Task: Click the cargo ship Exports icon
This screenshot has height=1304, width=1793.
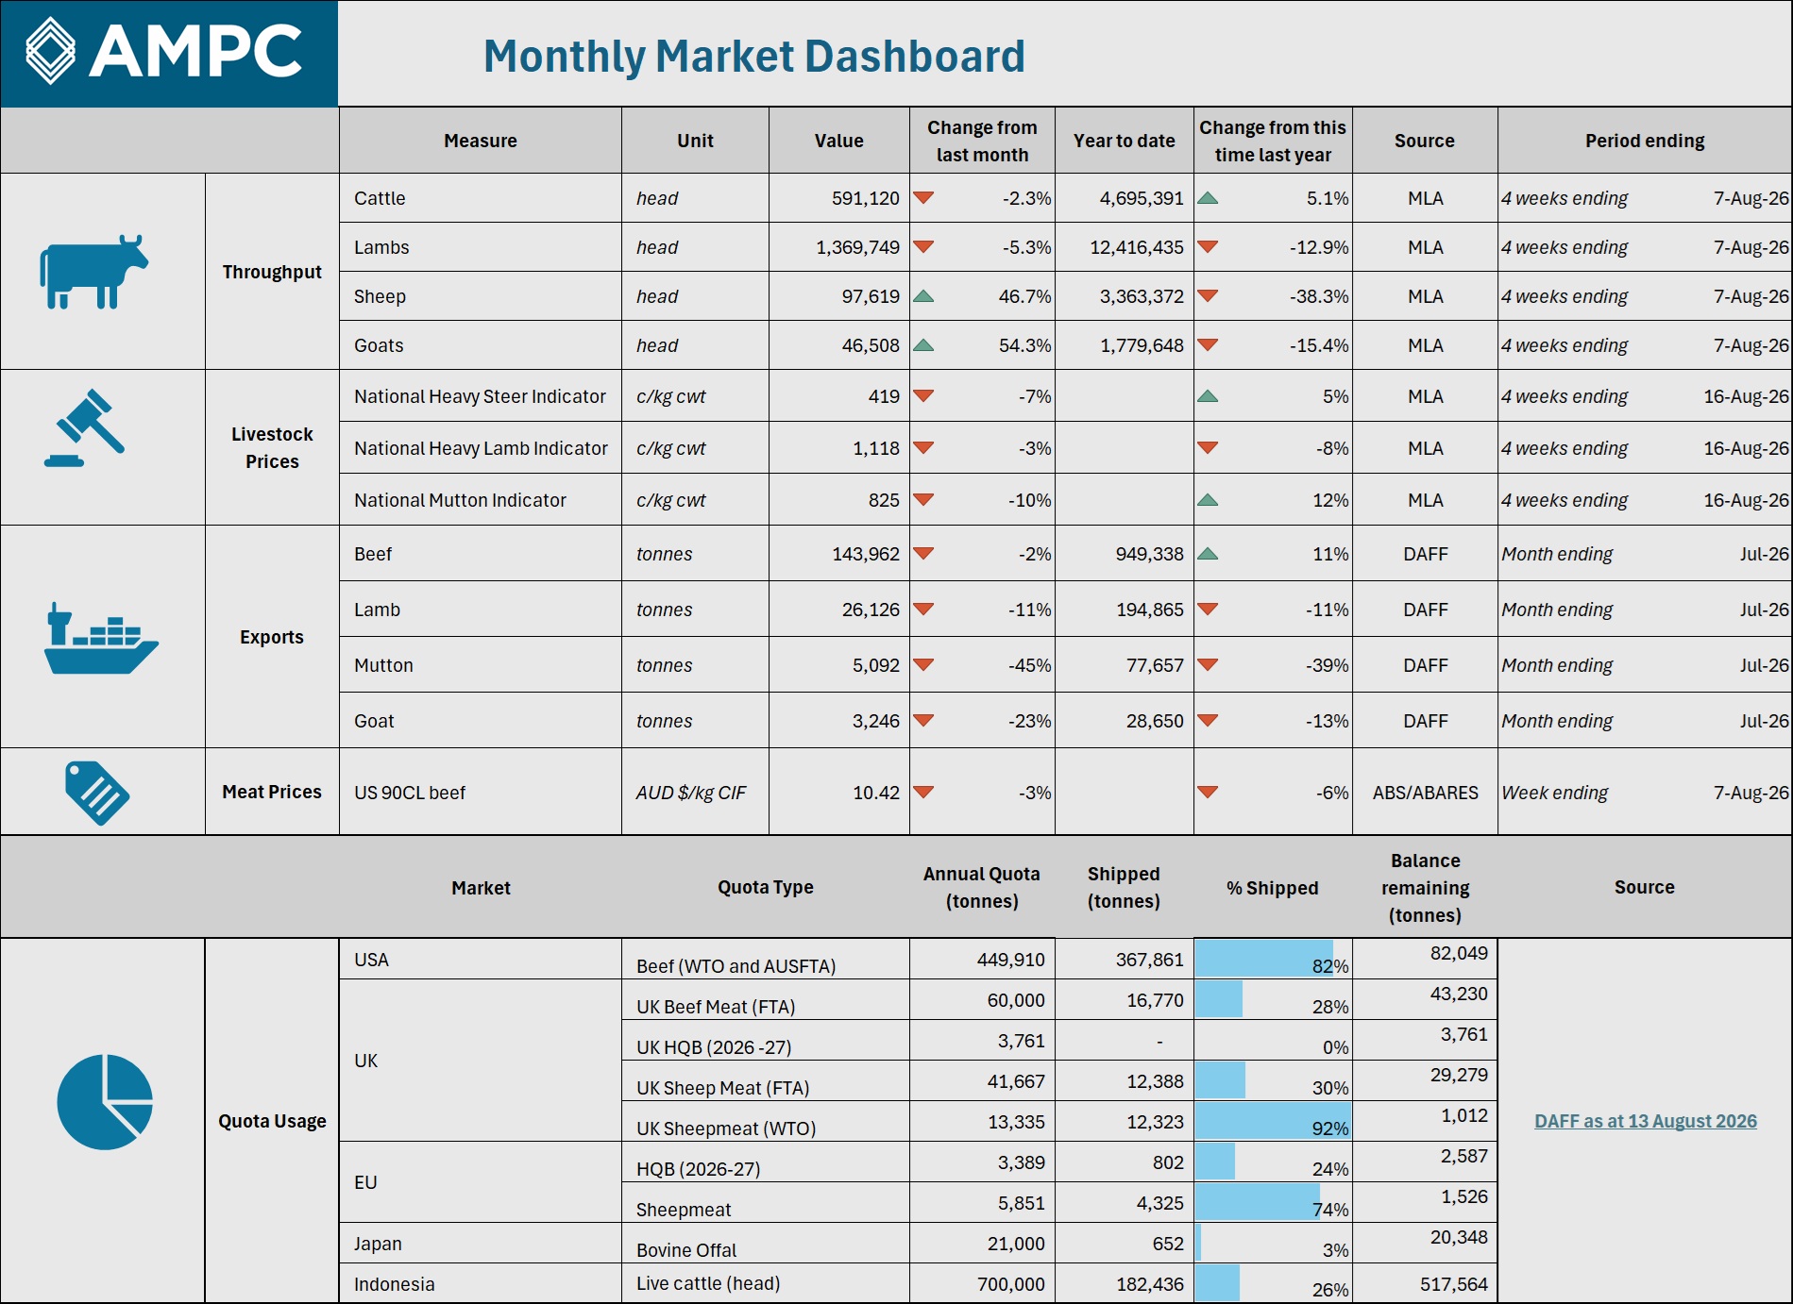Action: click(101, 639)
